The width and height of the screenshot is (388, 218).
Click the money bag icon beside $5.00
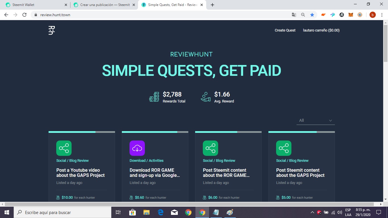pos(278,198)
